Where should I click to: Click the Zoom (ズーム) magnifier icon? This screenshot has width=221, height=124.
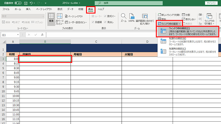[123, 17]
